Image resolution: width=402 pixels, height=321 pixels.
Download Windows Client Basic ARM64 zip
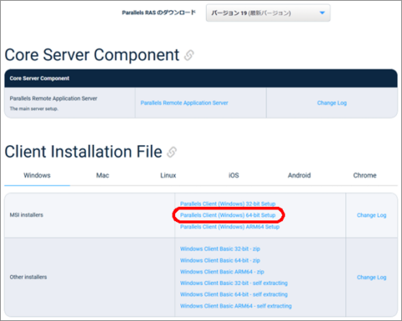222,272
